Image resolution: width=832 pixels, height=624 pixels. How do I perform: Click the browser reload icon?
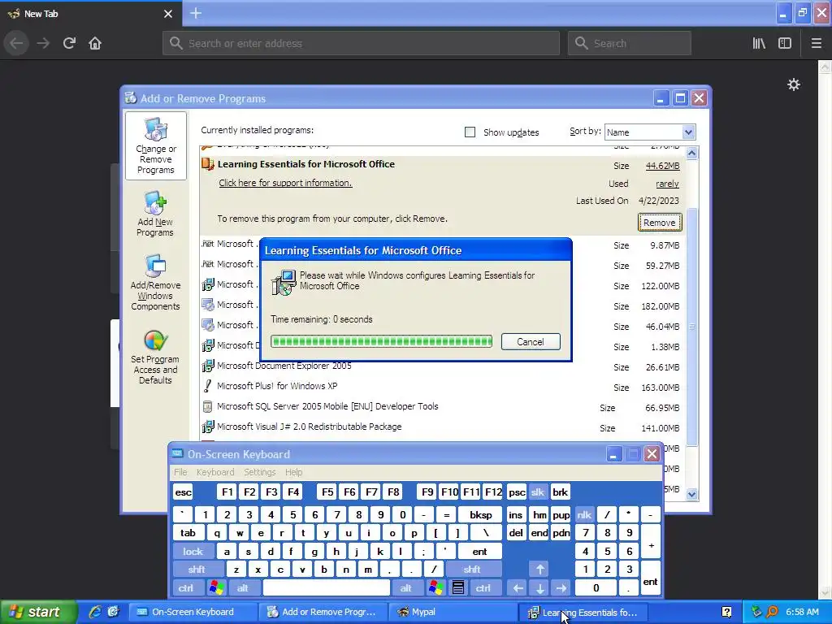point(69,43)
